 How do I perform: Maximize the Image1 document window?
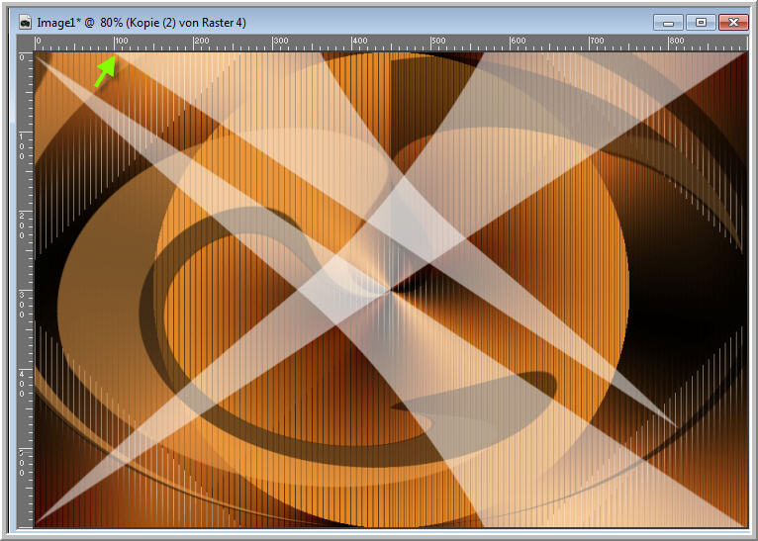tap(701, 22)
